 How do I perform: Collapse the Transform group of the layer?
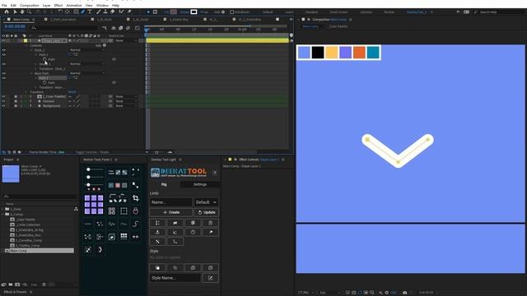click(x=26, y=92)
